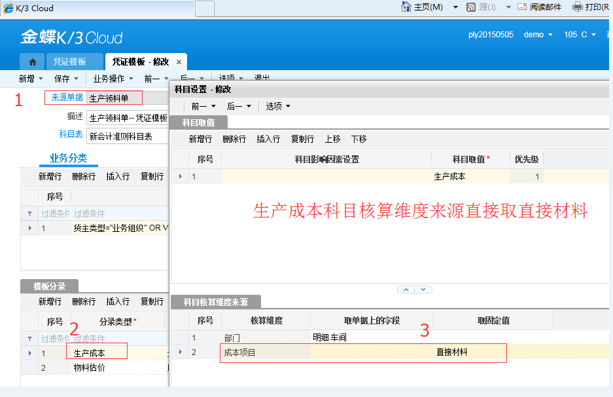Click the move-up chevron in 科目设置 dialog
Screen dimensions: 613x397
point(406,289)
